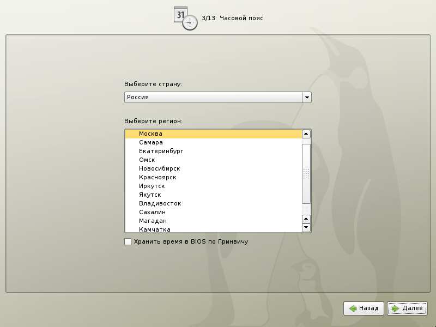Screen dimensions: 436x327
Task: Click the region list scrollbar thumb
Action: point(306,173)
